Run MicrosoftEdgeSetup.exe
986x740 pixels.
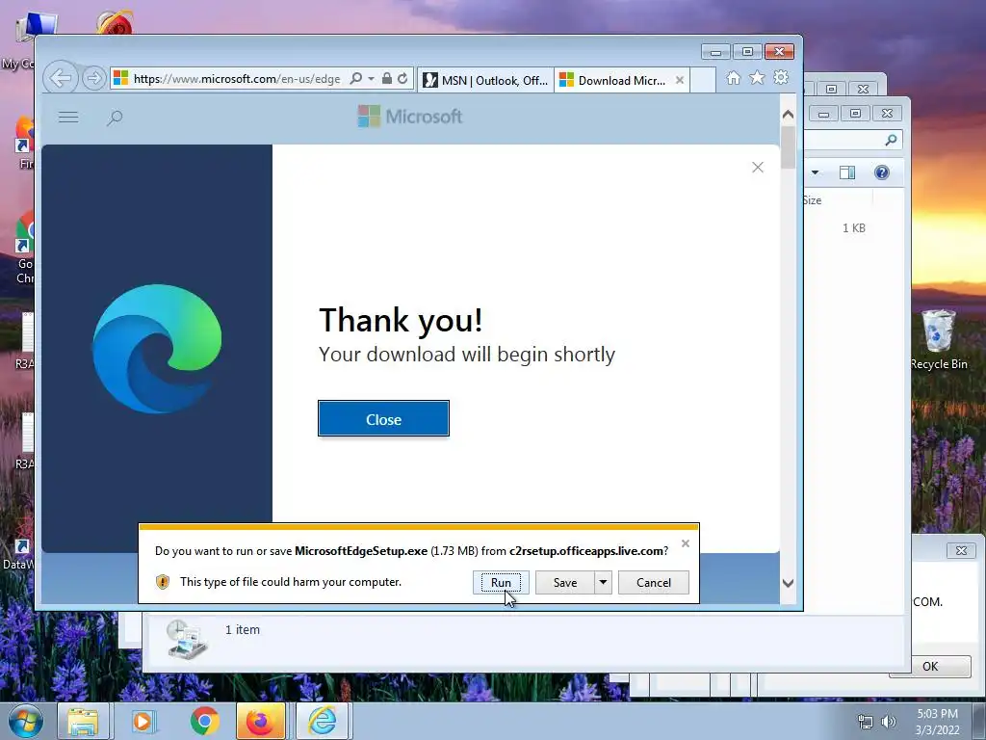coord(501,583)
